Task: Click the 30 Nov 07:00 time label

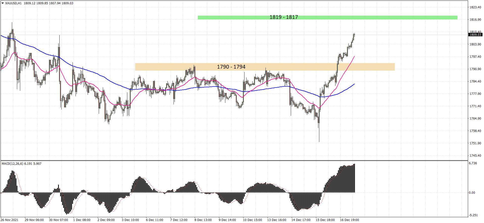Action: tap(58, 220)
